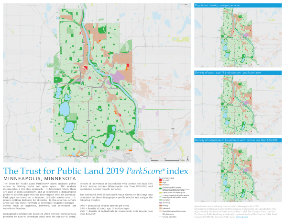285x221 pixels.
Task: Click the light green 10-minute walk service area swatch
Action: [x=161, y=197]
